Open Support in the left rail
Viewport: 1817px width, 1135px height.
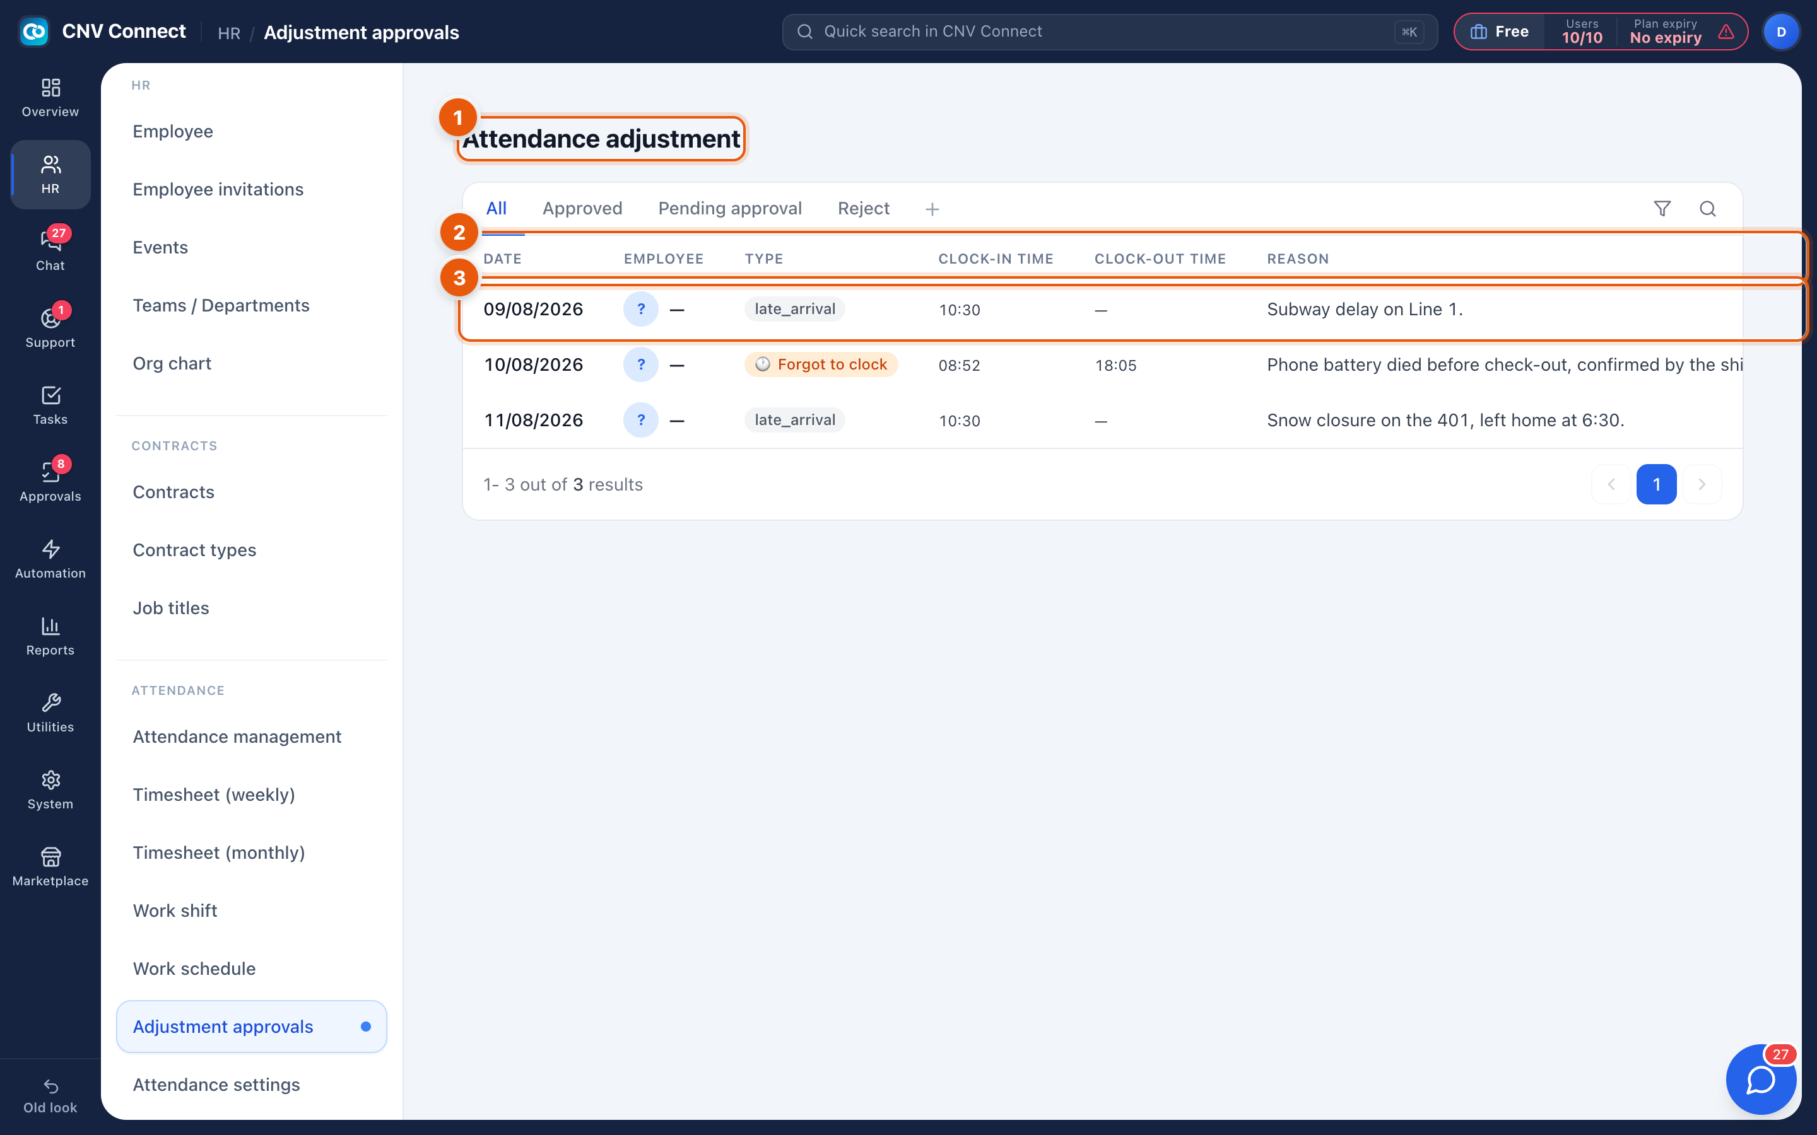[x=50, y=328]
